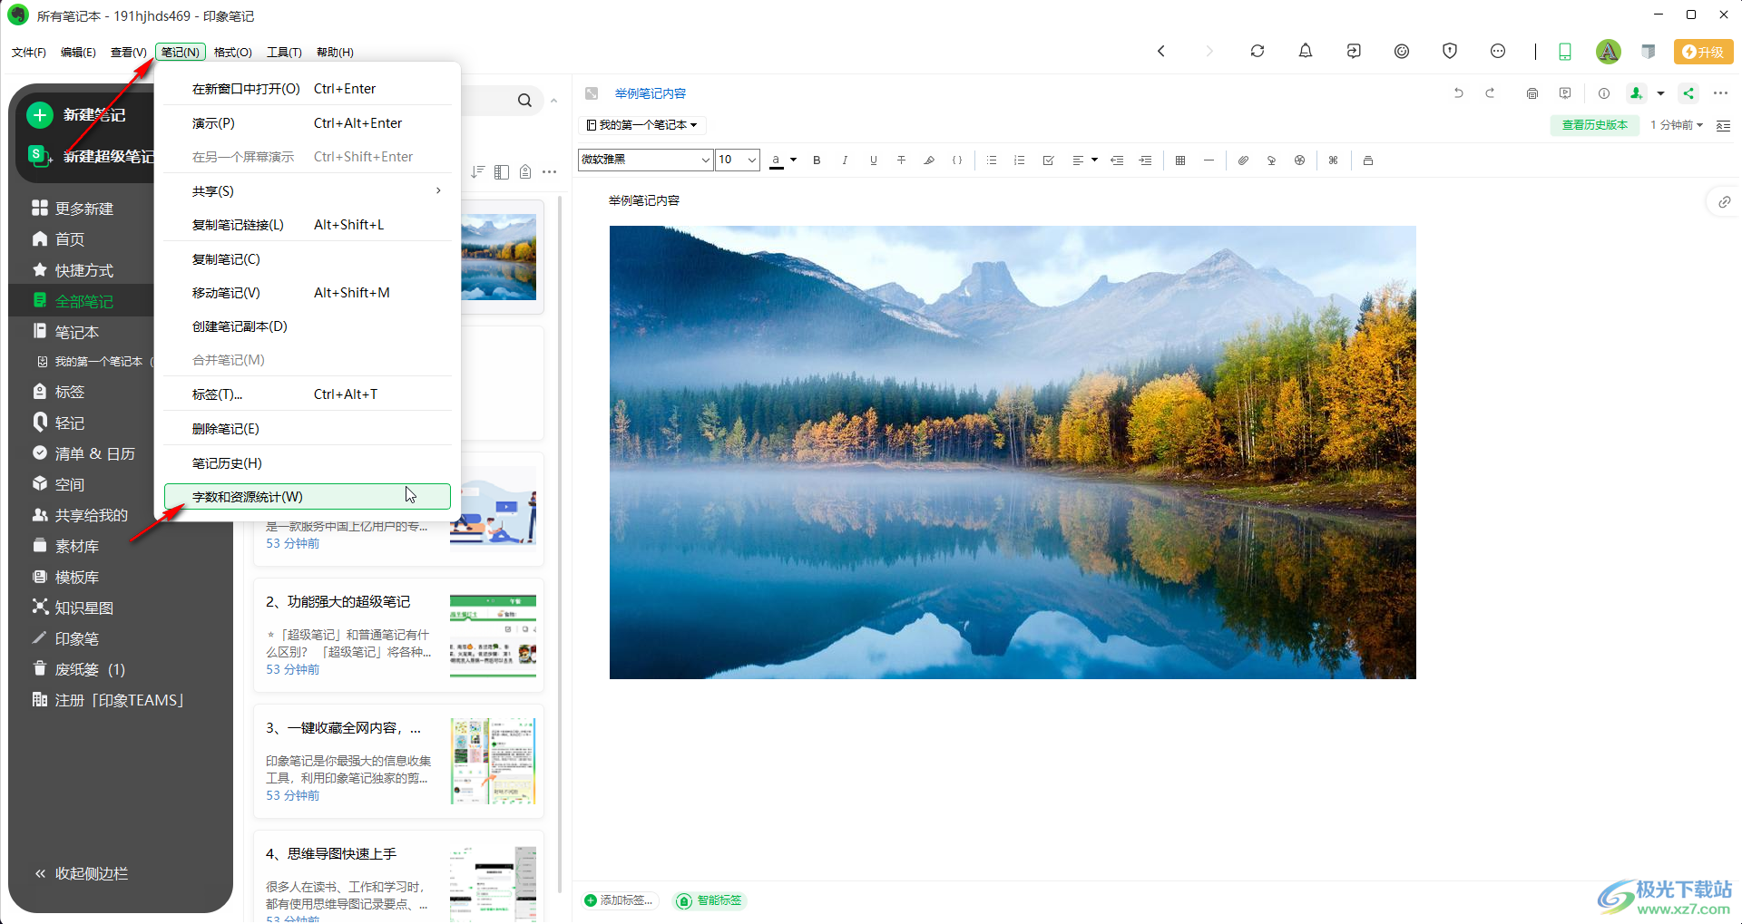Click the redo arrow in note header
The image size is (1742, 924).
point(1490,93)
